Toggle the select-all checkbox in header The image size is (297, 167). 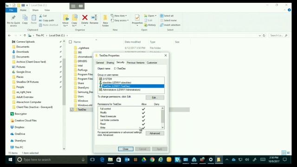point(71,42)
